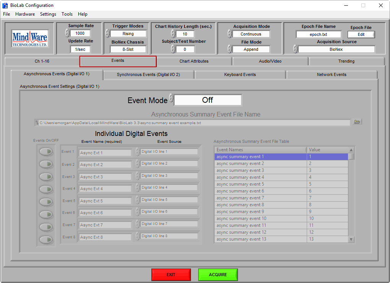Switch to the Events tab
390x283 pixels.
tap(118, 61)
